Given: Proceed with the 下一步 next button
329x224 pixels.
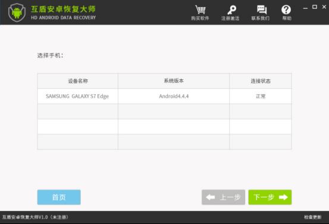Looking at the screenshot, I should pos(270,197).
